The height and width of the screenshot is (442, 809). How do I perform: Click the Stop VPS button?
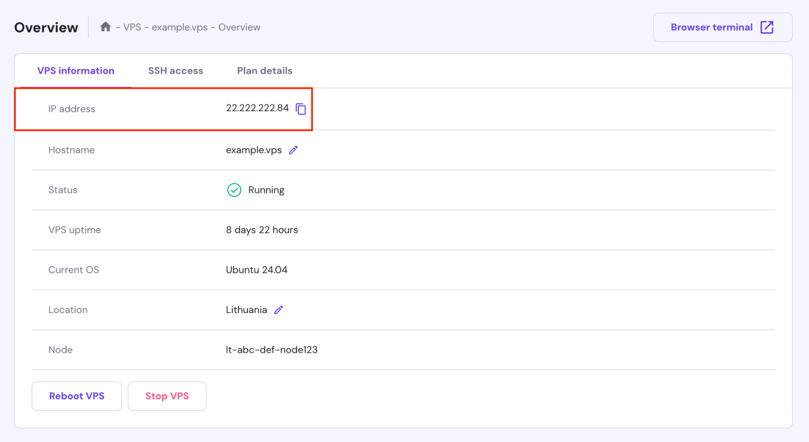pos(167,396)
